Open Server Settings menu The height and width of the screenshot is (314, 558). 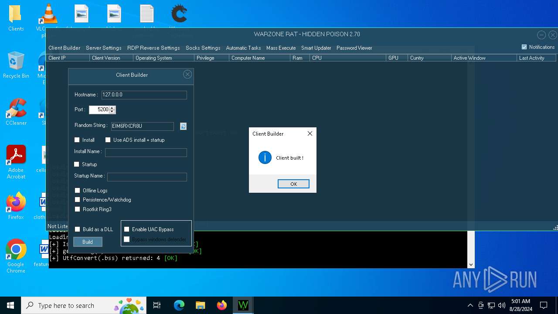click(x=104, y=48)
